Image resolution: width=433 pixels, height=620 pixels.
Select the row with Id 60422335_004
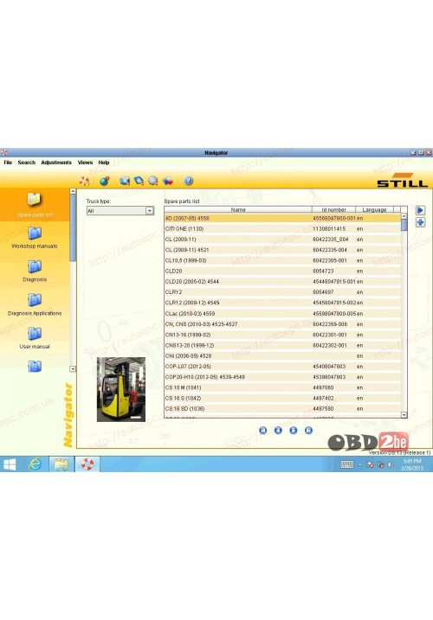click(x=282, y=240)
